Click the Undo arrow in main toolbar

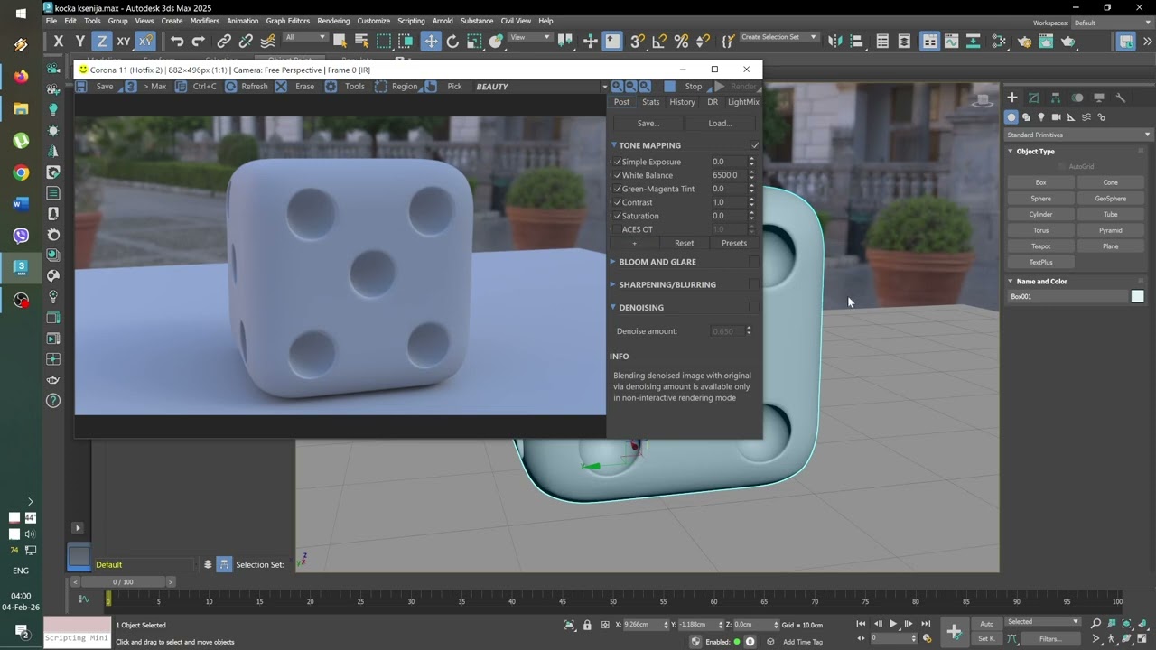coord(177,41)
